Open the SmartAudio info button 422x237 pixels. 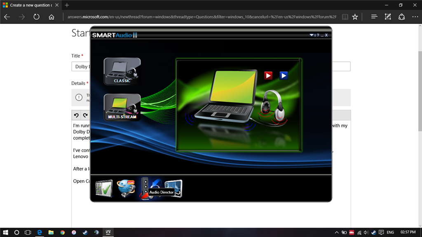315,35
